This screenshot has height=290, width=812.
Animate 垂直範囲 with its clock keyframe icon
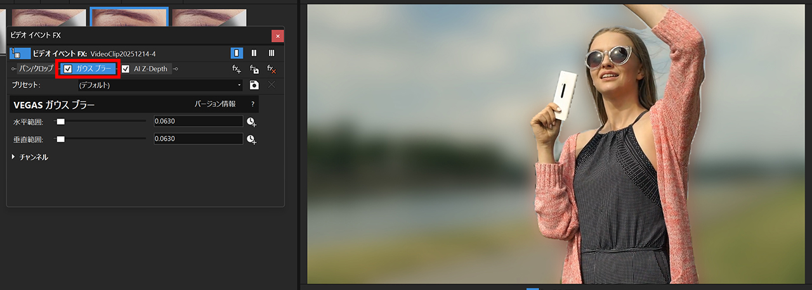[252, 139]
